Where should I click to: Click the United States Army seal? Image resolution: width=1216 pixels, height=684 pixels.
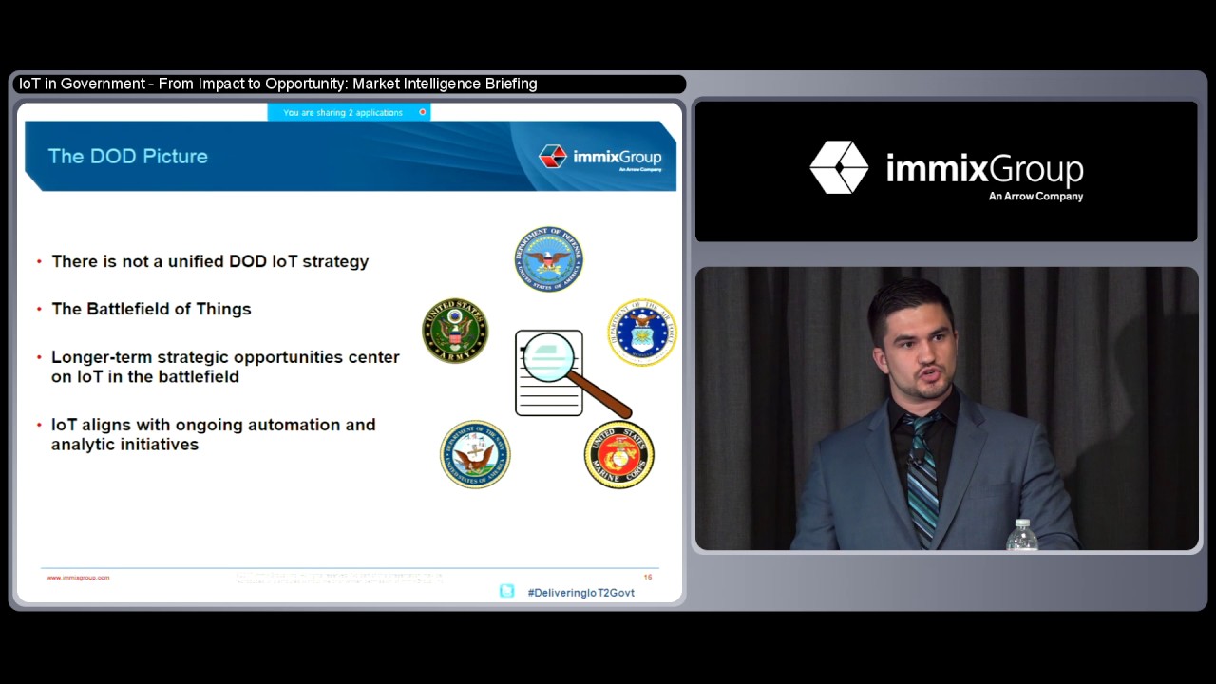click(x=455, y=331)
